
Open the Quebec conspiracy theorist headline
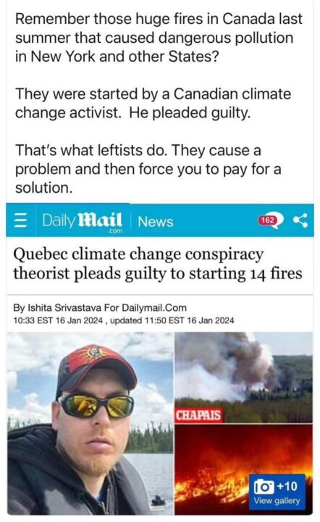158,264
